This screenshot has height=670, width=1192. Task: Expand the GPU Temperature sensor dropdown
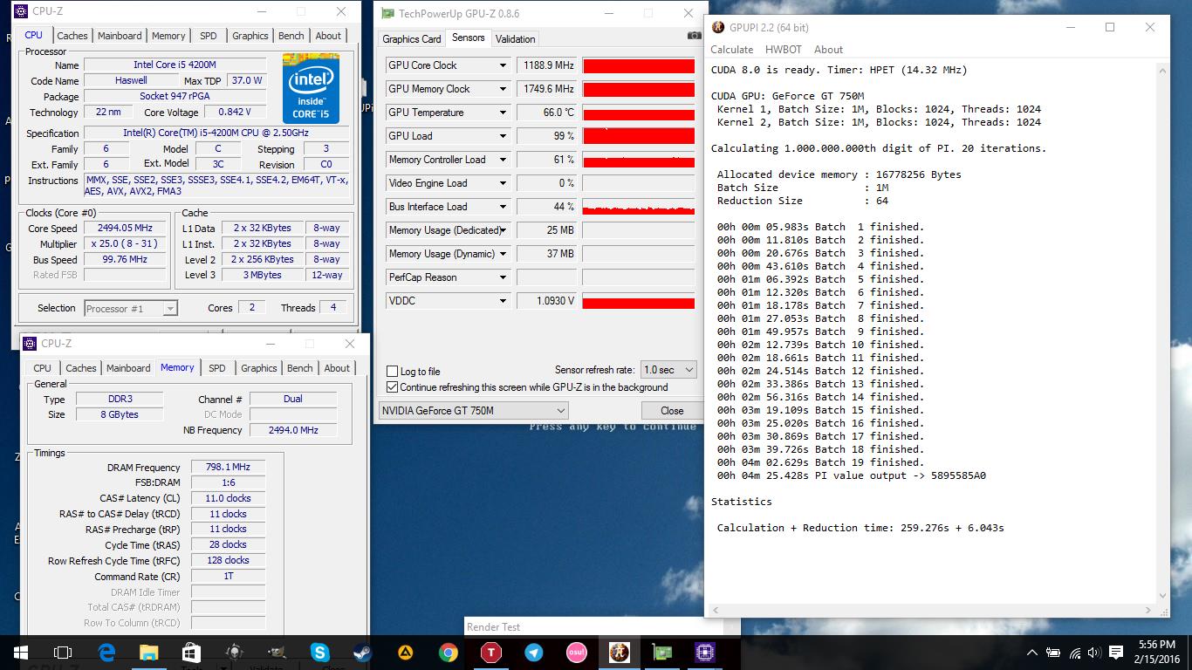(503, 113)
